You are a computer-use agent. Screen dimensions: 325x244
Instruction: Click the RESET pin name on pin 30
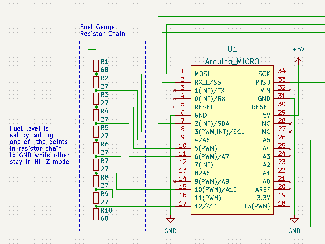click(x=261, y=107)
